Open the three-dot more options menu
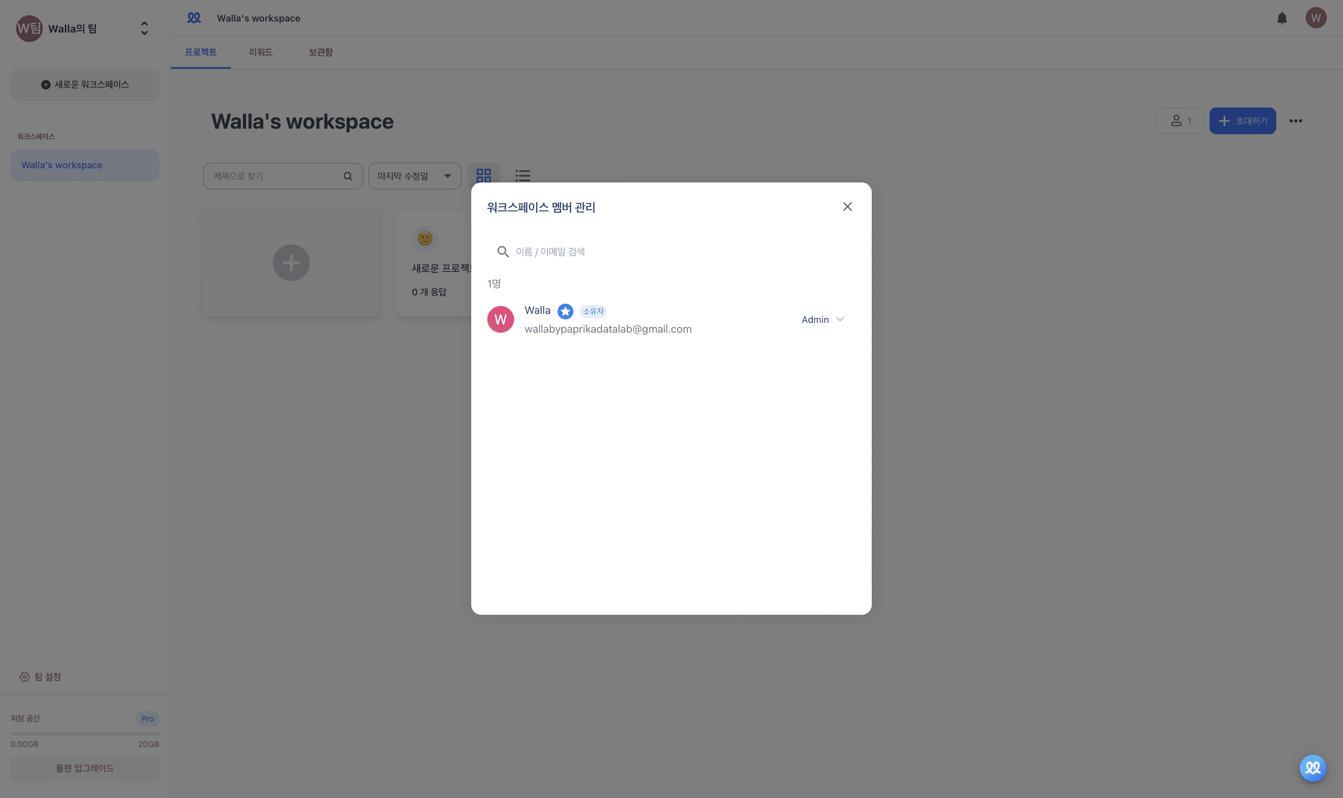Screen dimensions: 1343x798 pos(1295,121)
